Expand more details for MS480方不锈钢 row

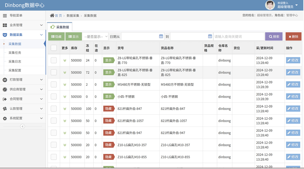[x=65, y=85]
